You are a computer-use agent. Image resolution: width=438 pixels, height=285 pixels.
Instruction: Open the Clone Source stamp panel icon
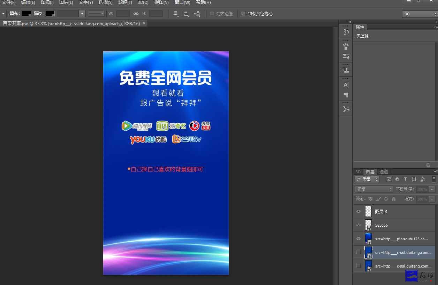pos(346,70)
